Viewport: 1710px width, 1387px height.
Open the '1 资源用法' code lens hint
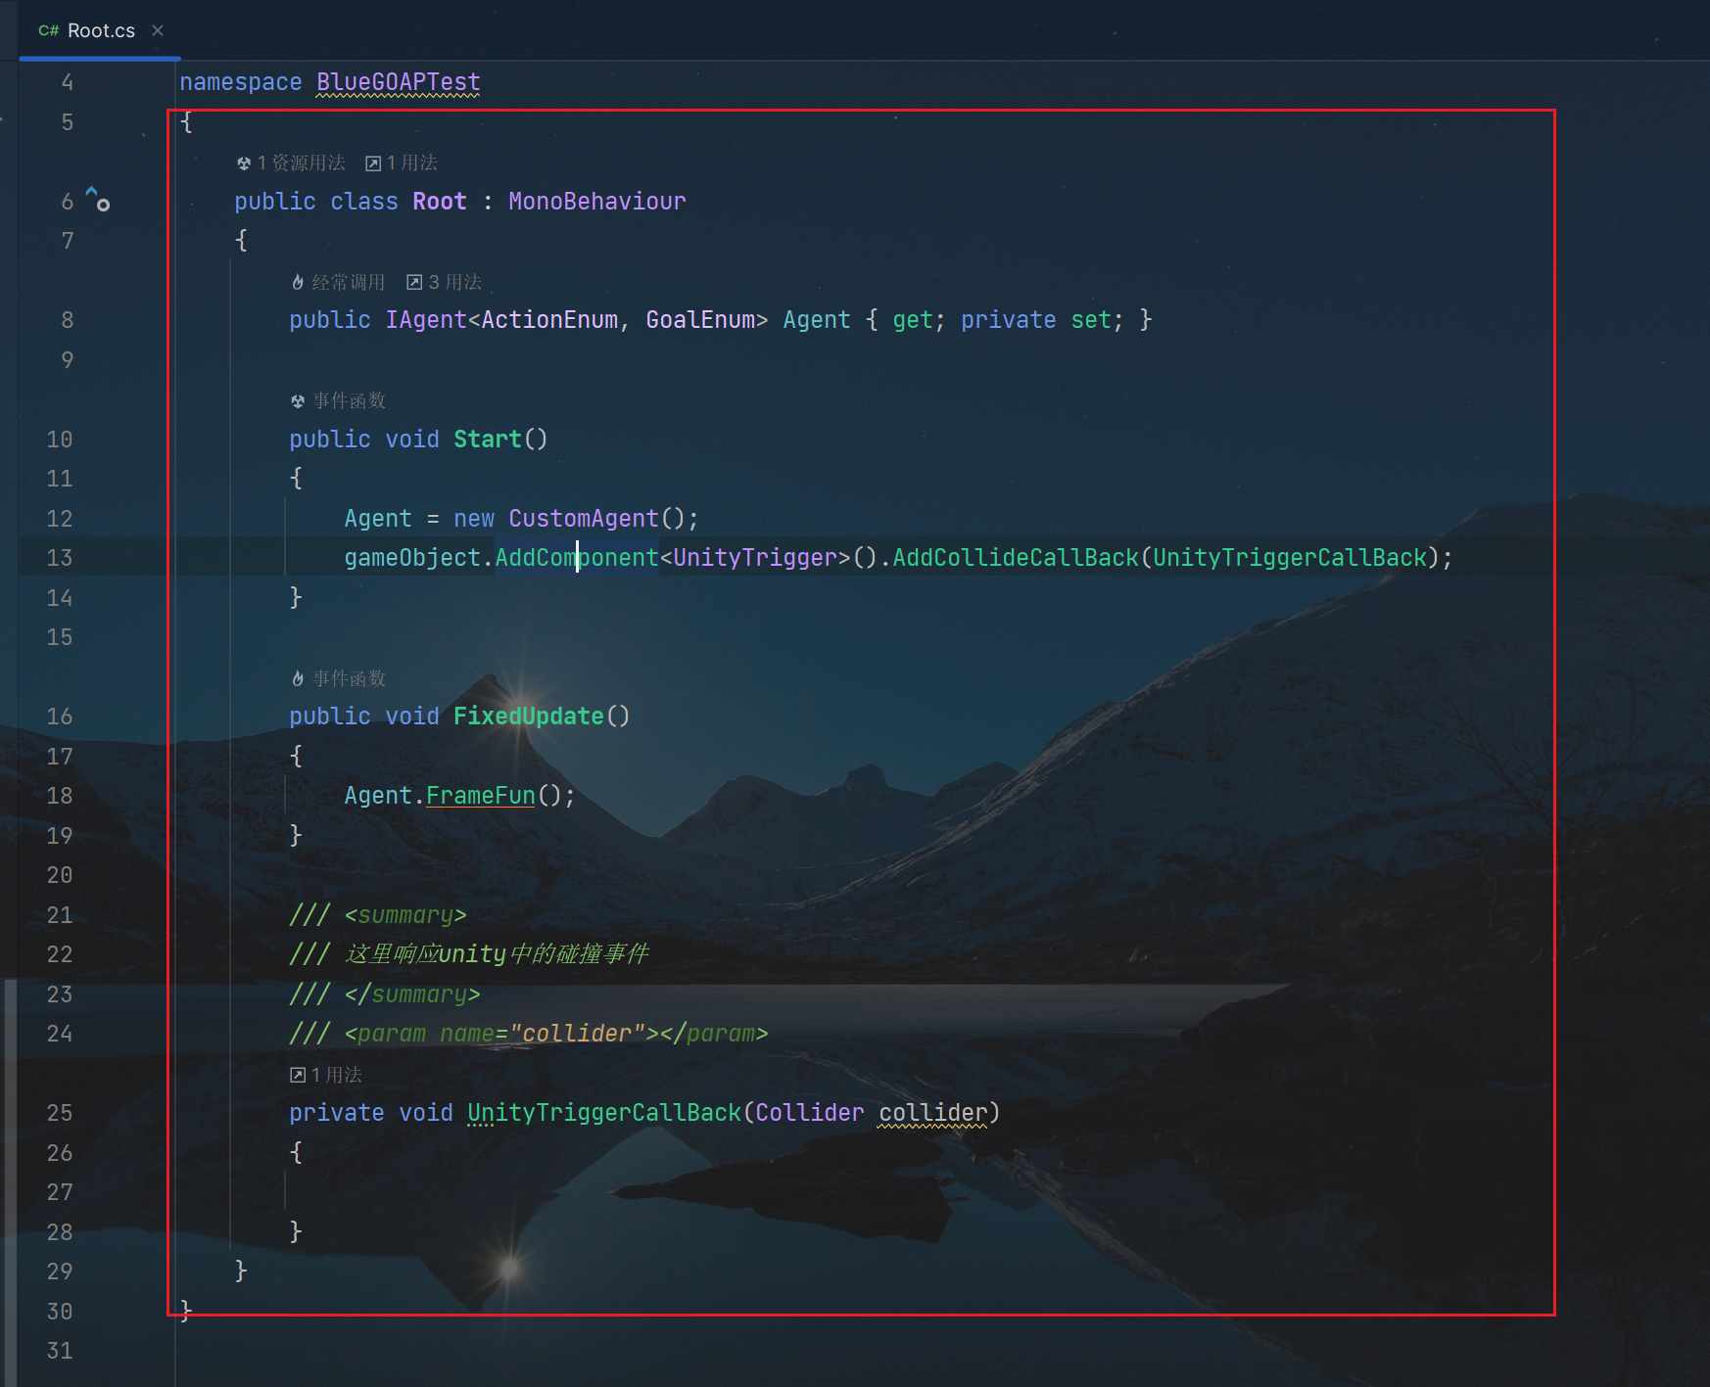pos(301,162)
